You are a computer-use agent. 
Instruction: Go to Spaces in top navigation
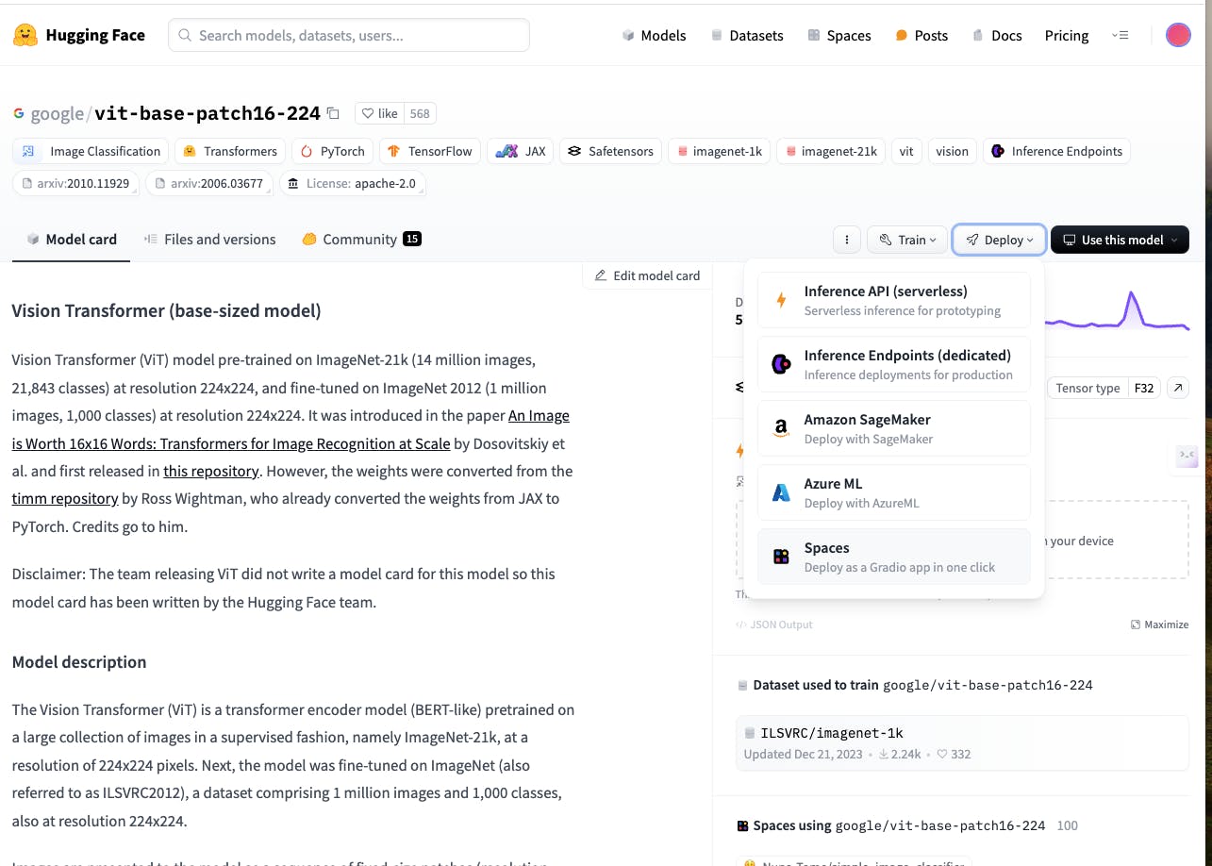(839, 36)
